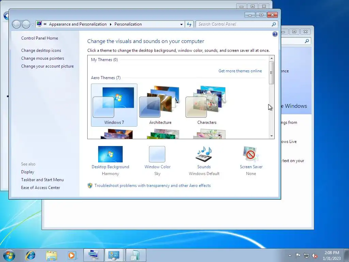
Task: Click the Personalization breadcrumb
Action: point(128,24)
